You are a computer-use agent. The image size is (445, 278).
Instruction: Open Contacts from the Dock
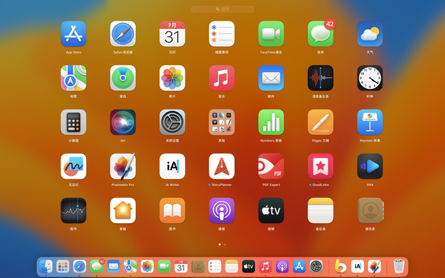(x=198, y=266)
